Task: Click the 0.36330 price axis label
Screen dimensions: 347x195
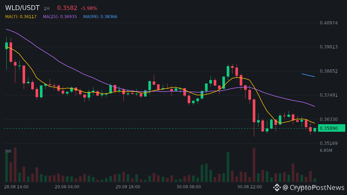Action: (328, 119)
